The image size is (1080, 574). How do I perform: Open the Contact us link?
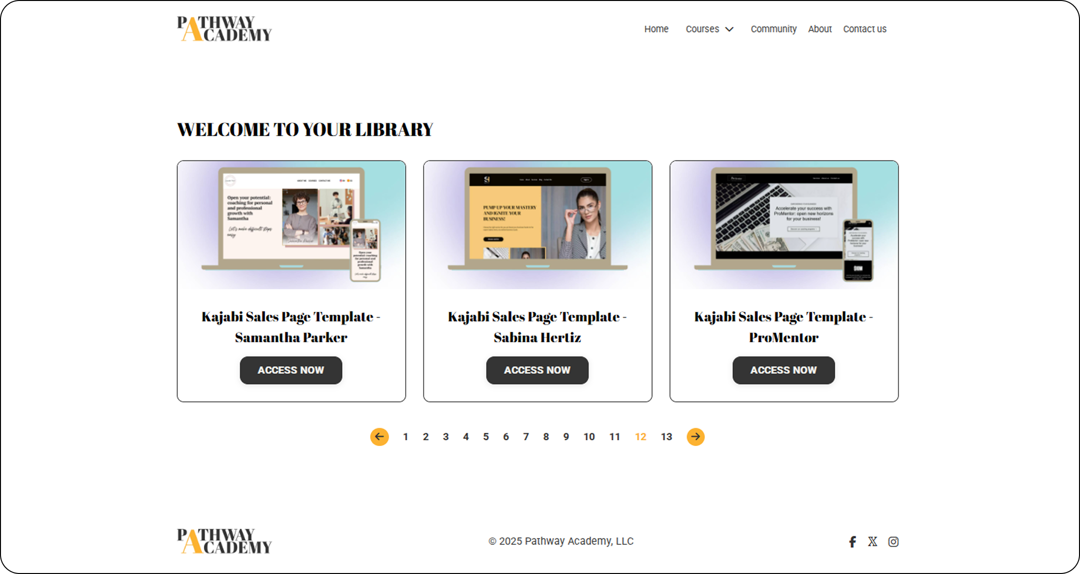point(864,29)
